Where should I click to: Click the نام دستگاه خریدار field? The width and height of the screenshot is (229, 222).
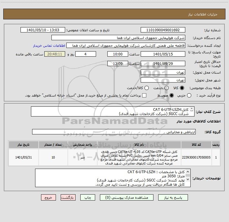(118, 38)
